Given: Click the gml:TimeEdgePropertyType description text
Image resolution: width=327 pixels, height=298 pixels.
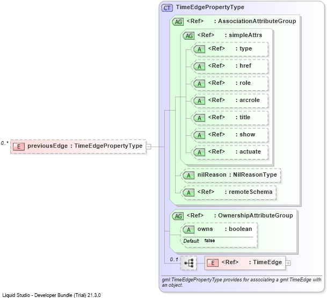Looking at the screenshot, I should 242,282.
